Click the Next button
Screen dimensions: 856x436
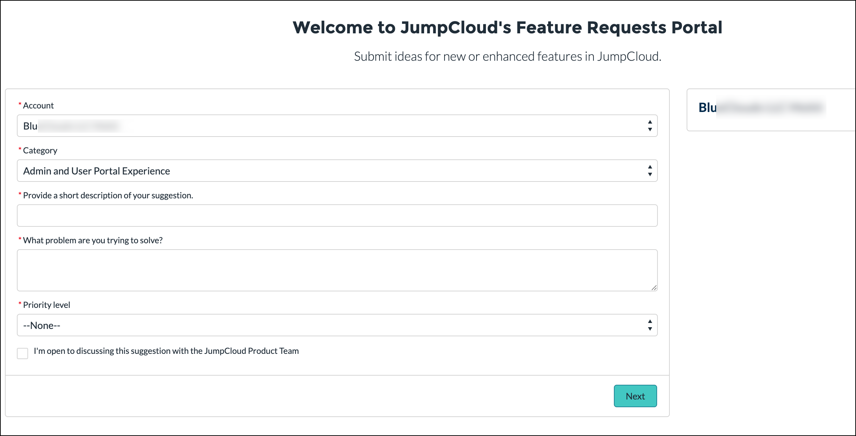pos(635,396)
